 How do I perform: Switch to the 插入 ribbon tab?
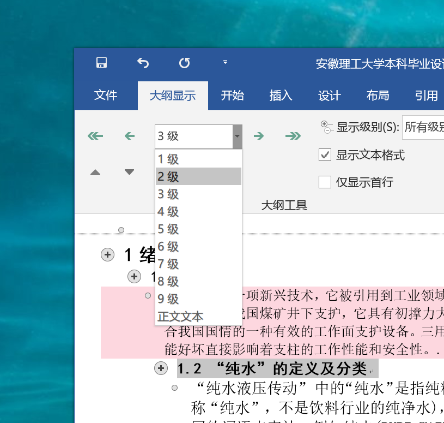281,96
